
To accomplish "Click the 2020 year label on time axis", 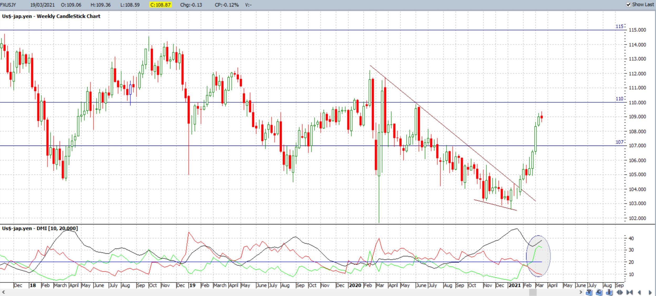I will [355, 285].
